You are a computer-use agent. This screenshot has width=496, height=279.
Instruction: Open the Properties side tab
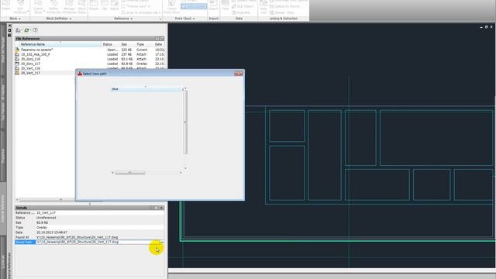click(x=3, y=156)
